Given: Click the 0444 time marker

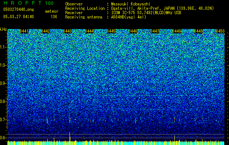Looking at the screenshot, I should click(x=90, y=31).
